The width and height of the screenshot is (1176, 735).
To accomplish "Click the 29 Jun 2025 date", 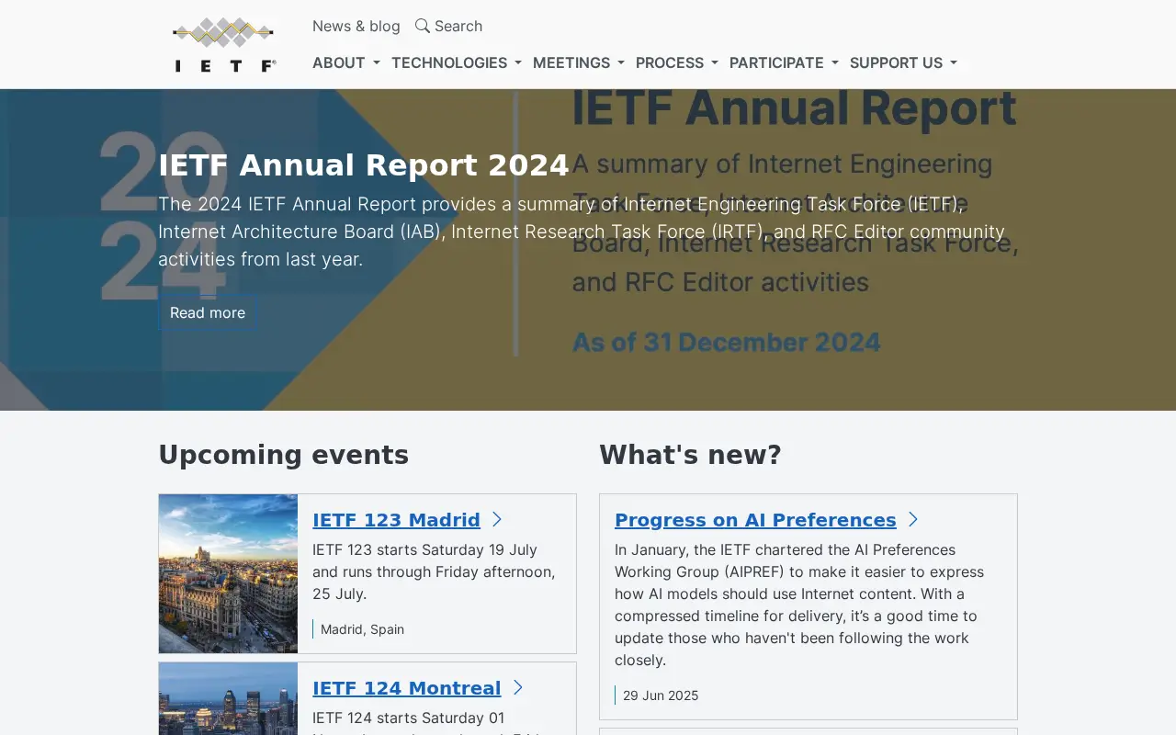I will (661, 695).
